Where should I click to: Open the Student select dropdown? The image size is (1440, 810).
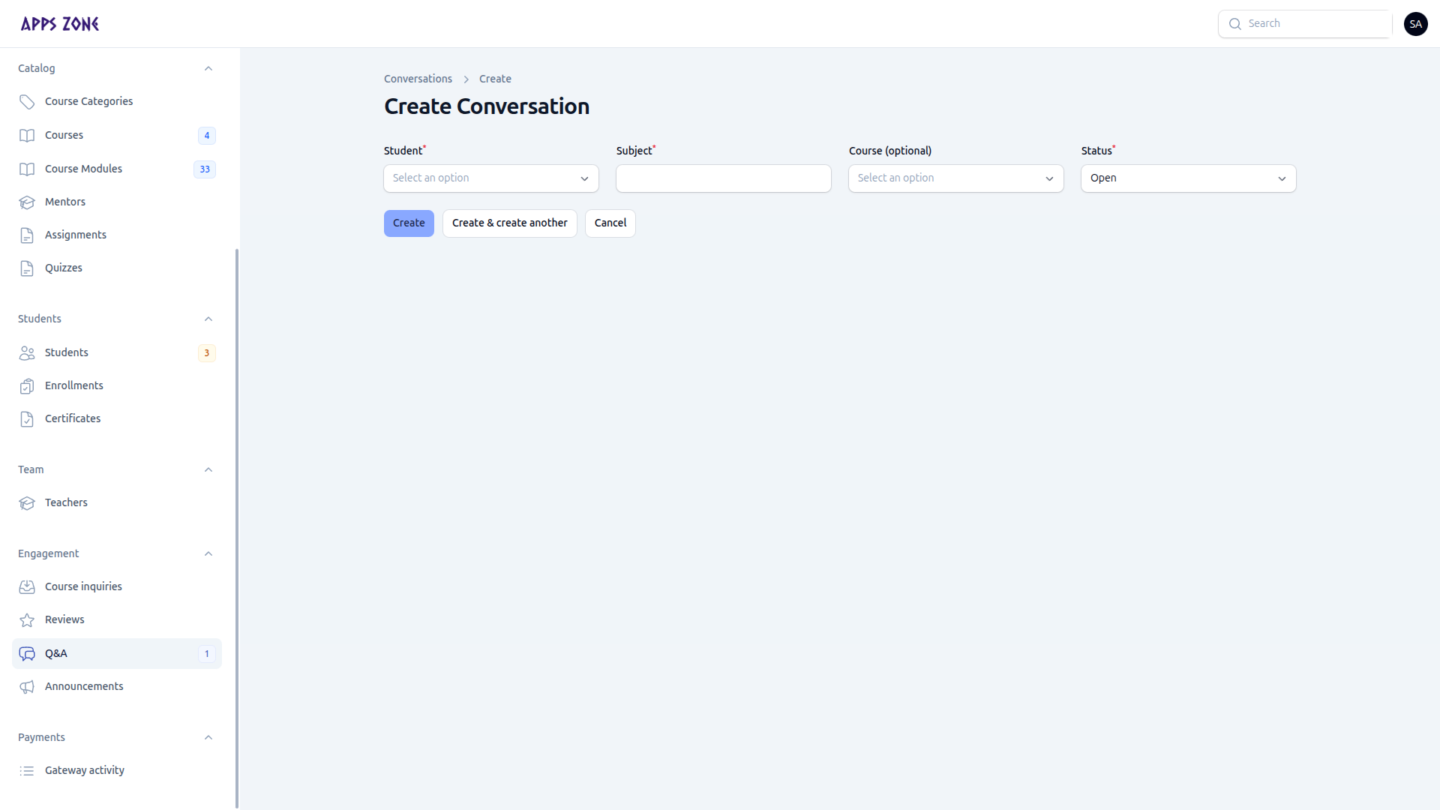(491, 178)
